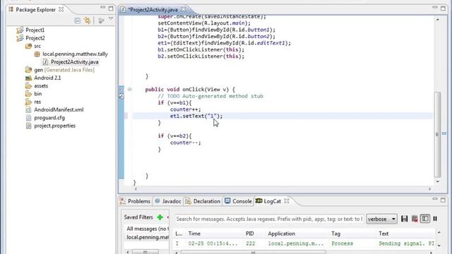Maximize the bottom LogCat panel
Image resolution: width=452 pixels, height=254 pixels.
tap(443, 200)
